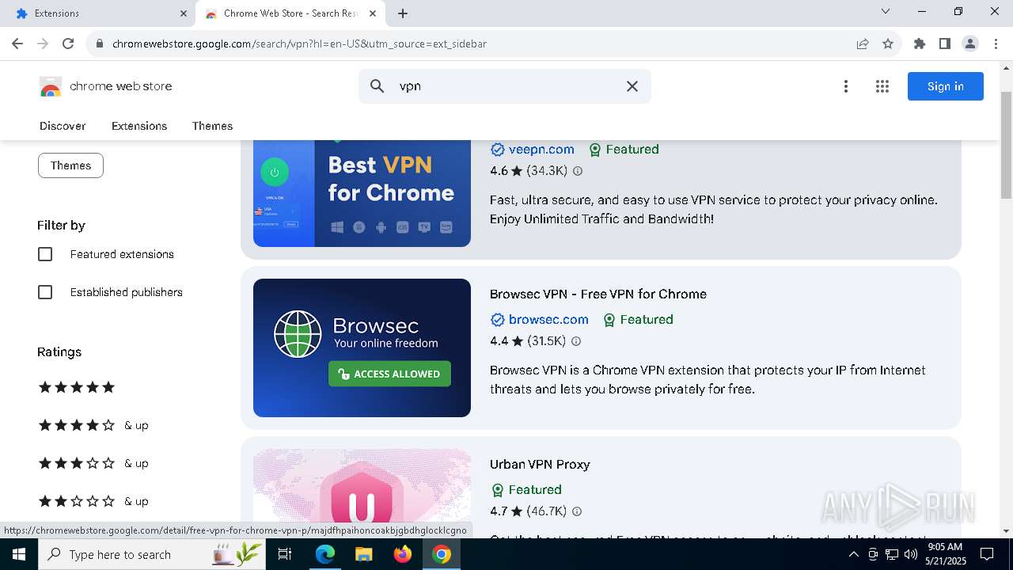Open a new tab
The height and width of the screenshot is (570, 1013).
pos(403,13)
